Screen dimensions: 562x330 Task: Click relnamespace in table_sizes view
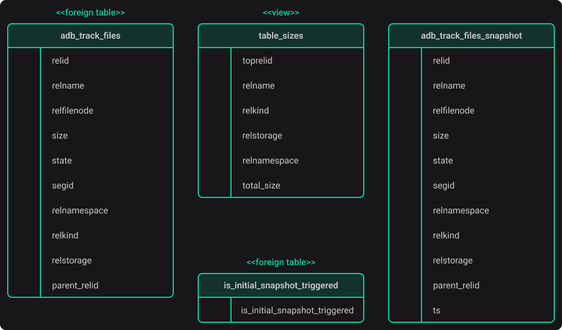click(x=270, y=161)
